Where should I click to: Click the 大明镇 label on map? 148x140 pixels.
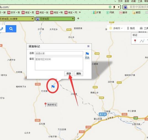19,72
